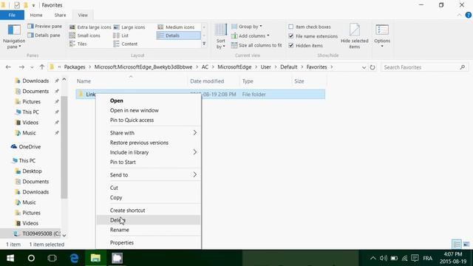
Task: Switch to the Home ribbon tab
Action: coord(36,15)
